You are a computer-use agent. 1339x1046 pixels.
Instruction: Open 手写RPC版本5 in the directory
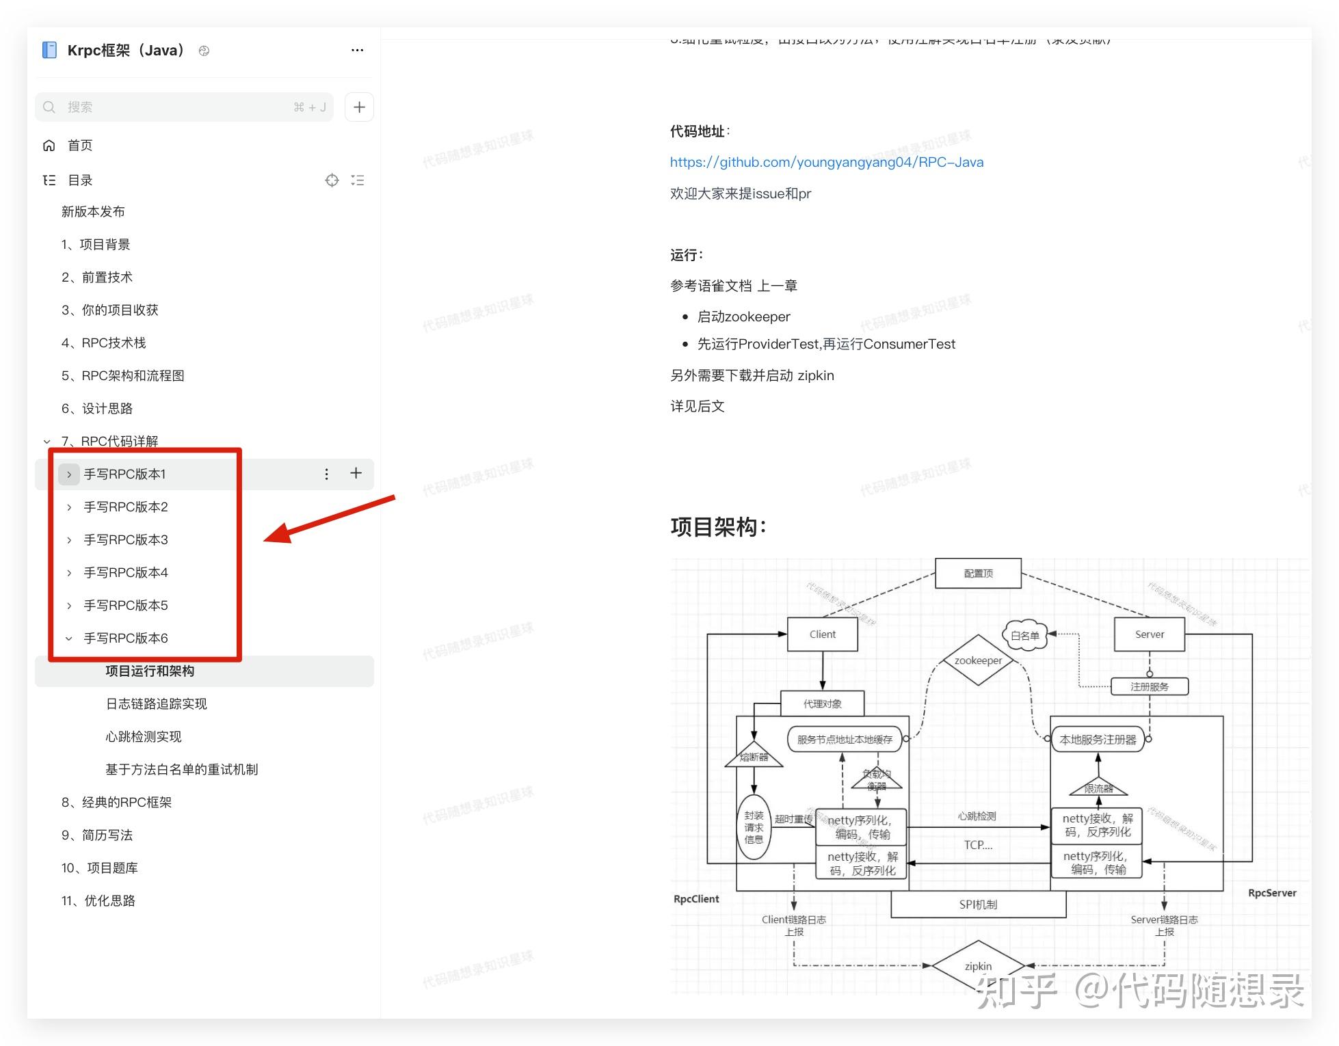click(x=125, y=605)
